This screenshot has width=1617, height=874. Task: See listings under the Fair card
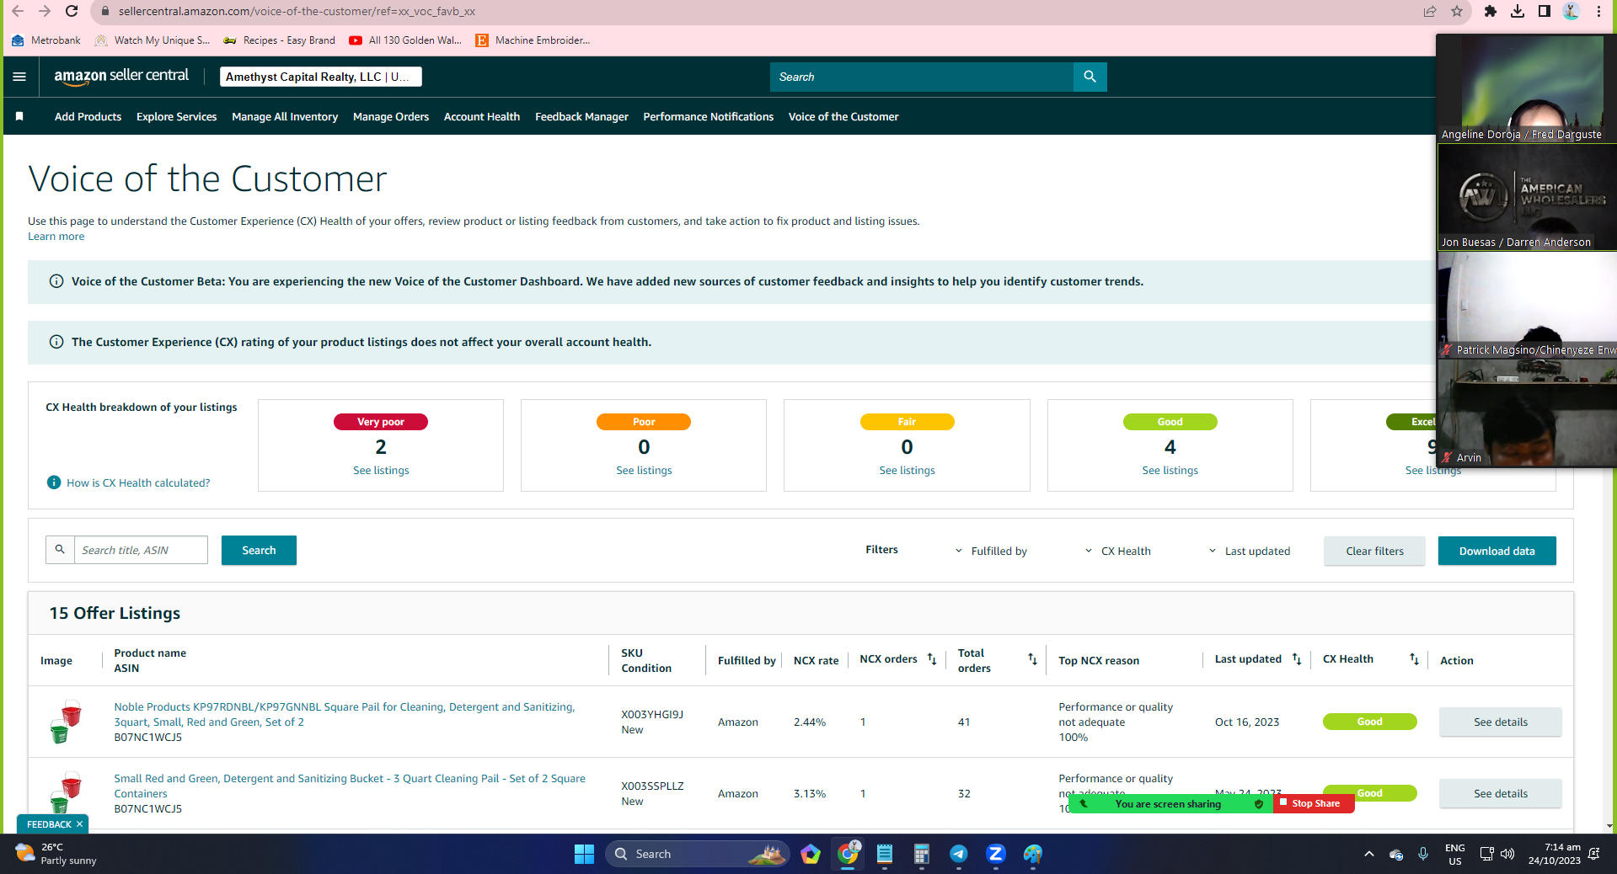click(907, 470)
